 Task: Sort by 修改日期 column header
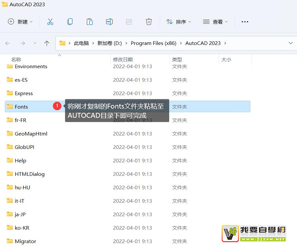[x=123, y=59]
